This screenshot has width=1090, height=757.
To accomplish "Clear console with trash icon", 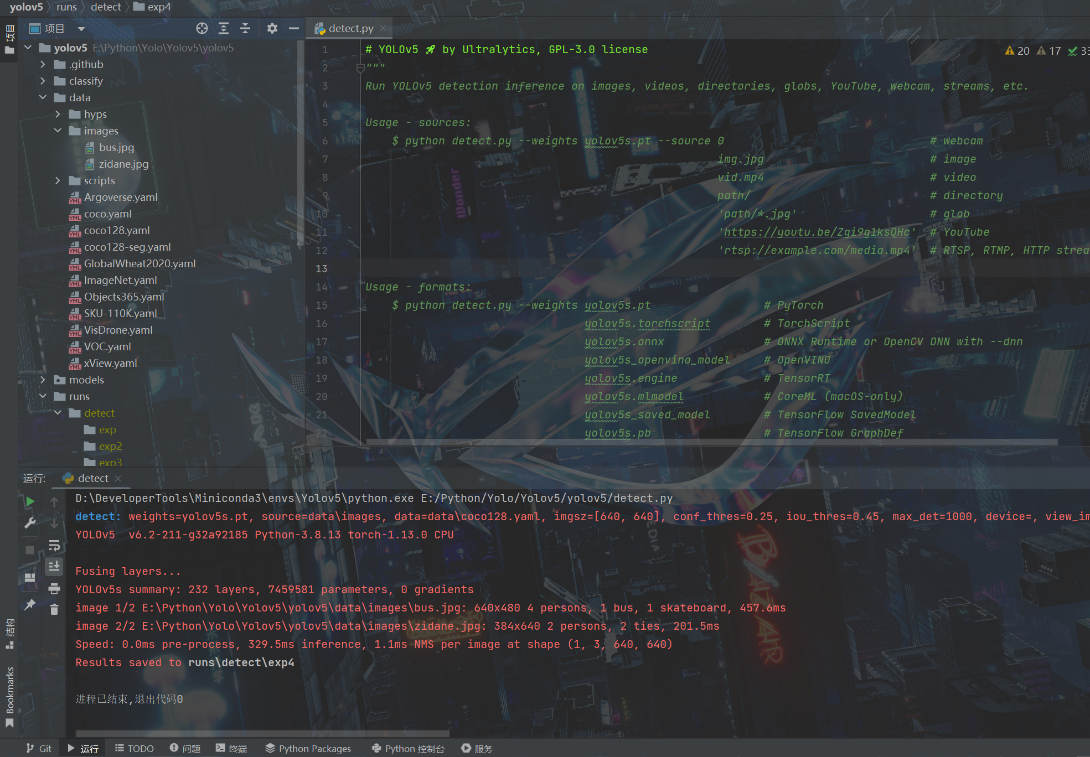I will [54, 609].
